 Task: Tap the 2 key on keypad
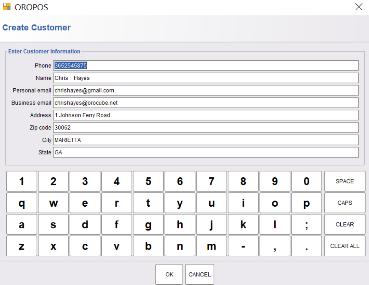tap(53, 182)
